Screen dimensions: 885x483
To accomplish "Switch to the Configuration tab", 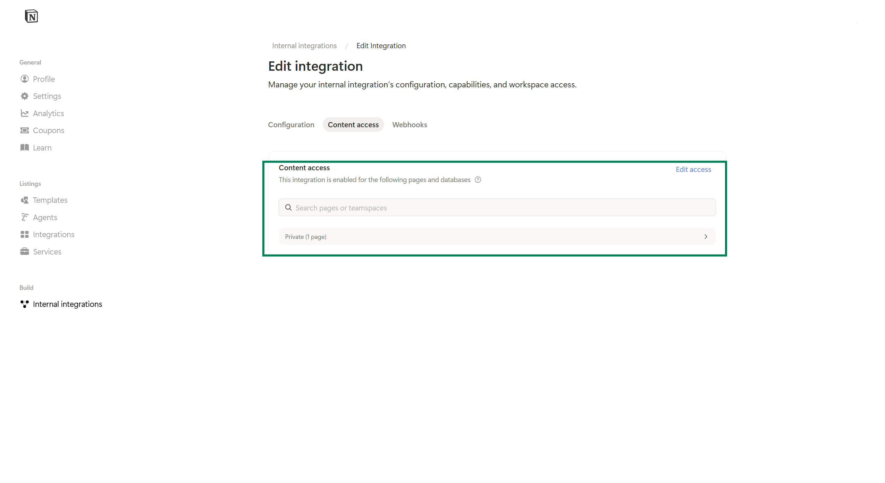I will [291, 124].
